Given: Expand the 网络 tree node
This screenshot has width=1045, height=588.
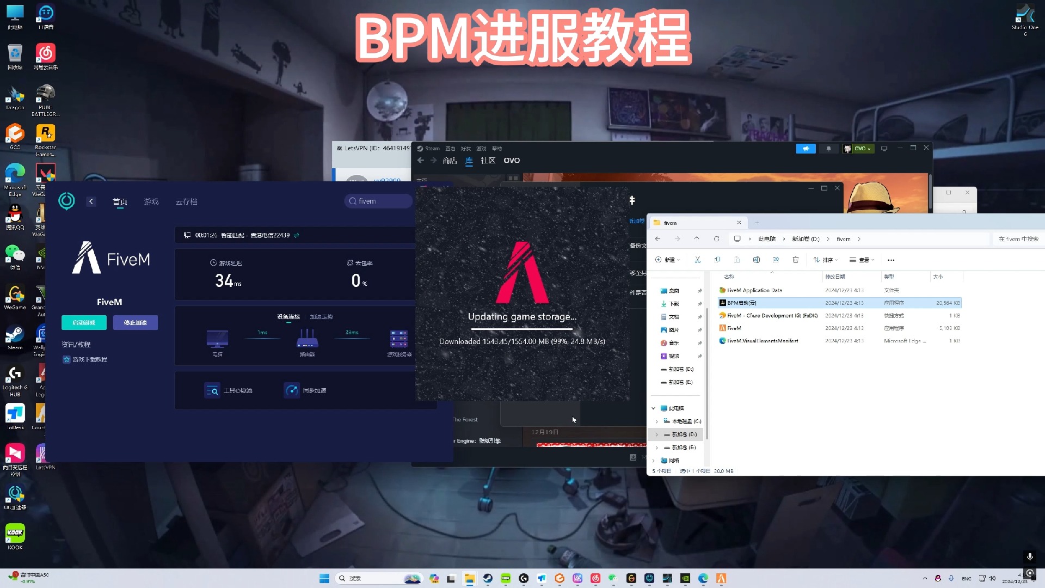Looking at the screenshot, I should click(654, 461).
